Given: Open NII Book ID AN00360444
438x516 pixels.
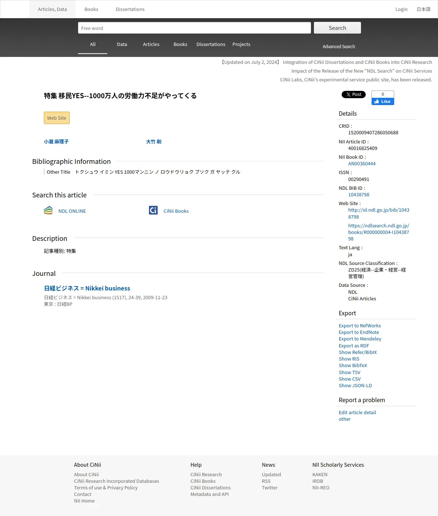Looking at the screenshot, I should click(x=362, y=164).
